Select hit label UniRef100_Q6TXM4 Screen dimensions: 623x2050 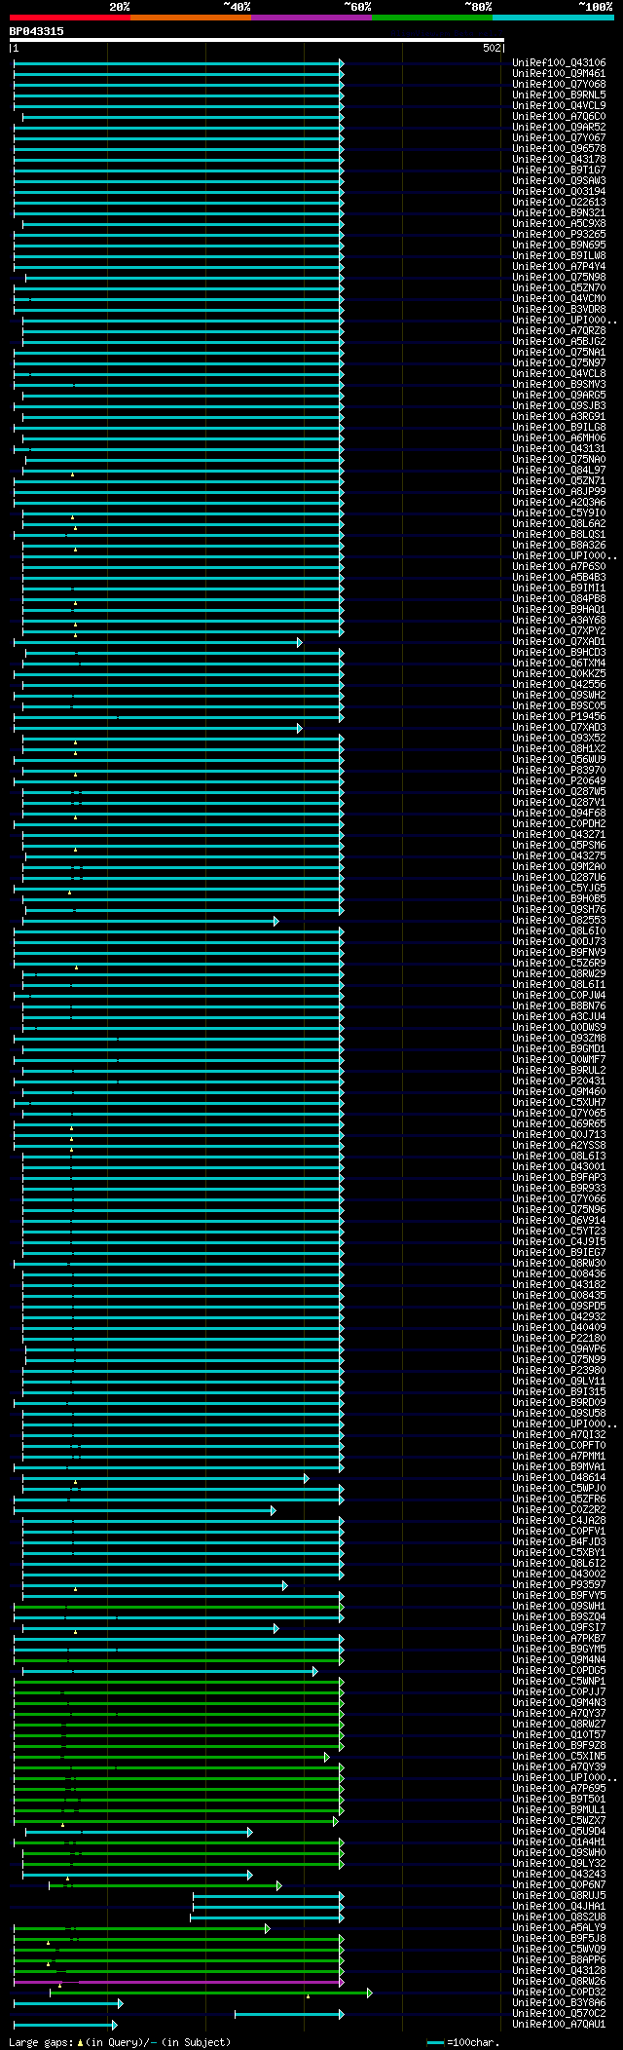pyautogui.click(x=559, y=664)
